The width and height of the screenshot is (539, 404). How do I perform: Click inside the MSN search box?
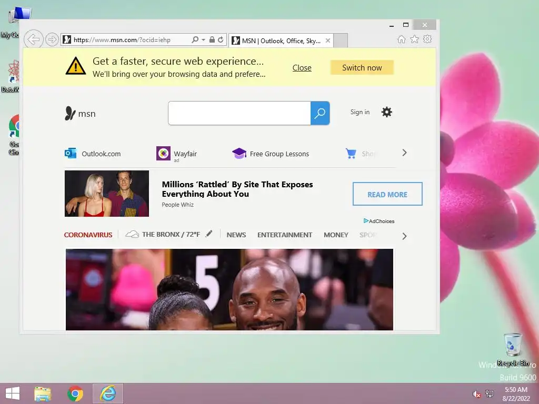point(239,113)
